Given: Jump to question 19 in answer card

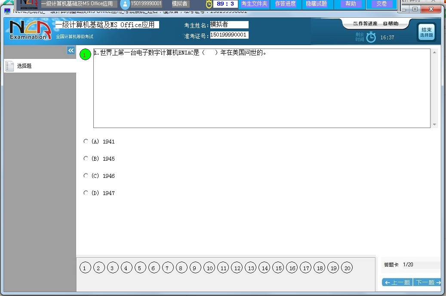Looking at the screenshot, I should coord(333,268).
